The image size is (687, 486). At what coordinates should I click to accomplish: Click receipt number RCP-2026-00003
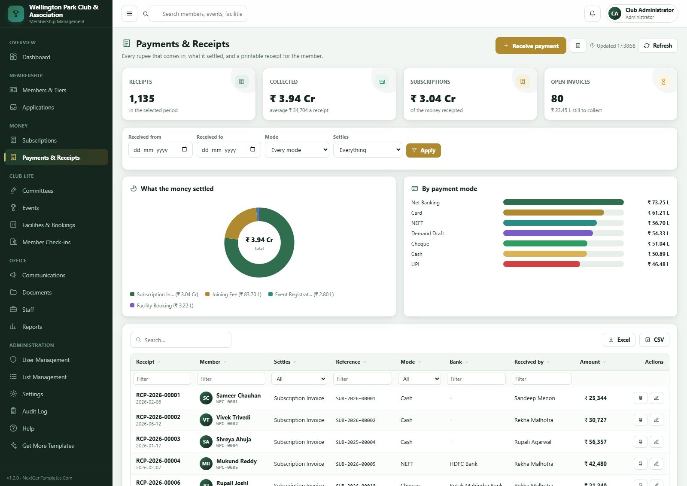pyautogui.click(x=158, y=439)
